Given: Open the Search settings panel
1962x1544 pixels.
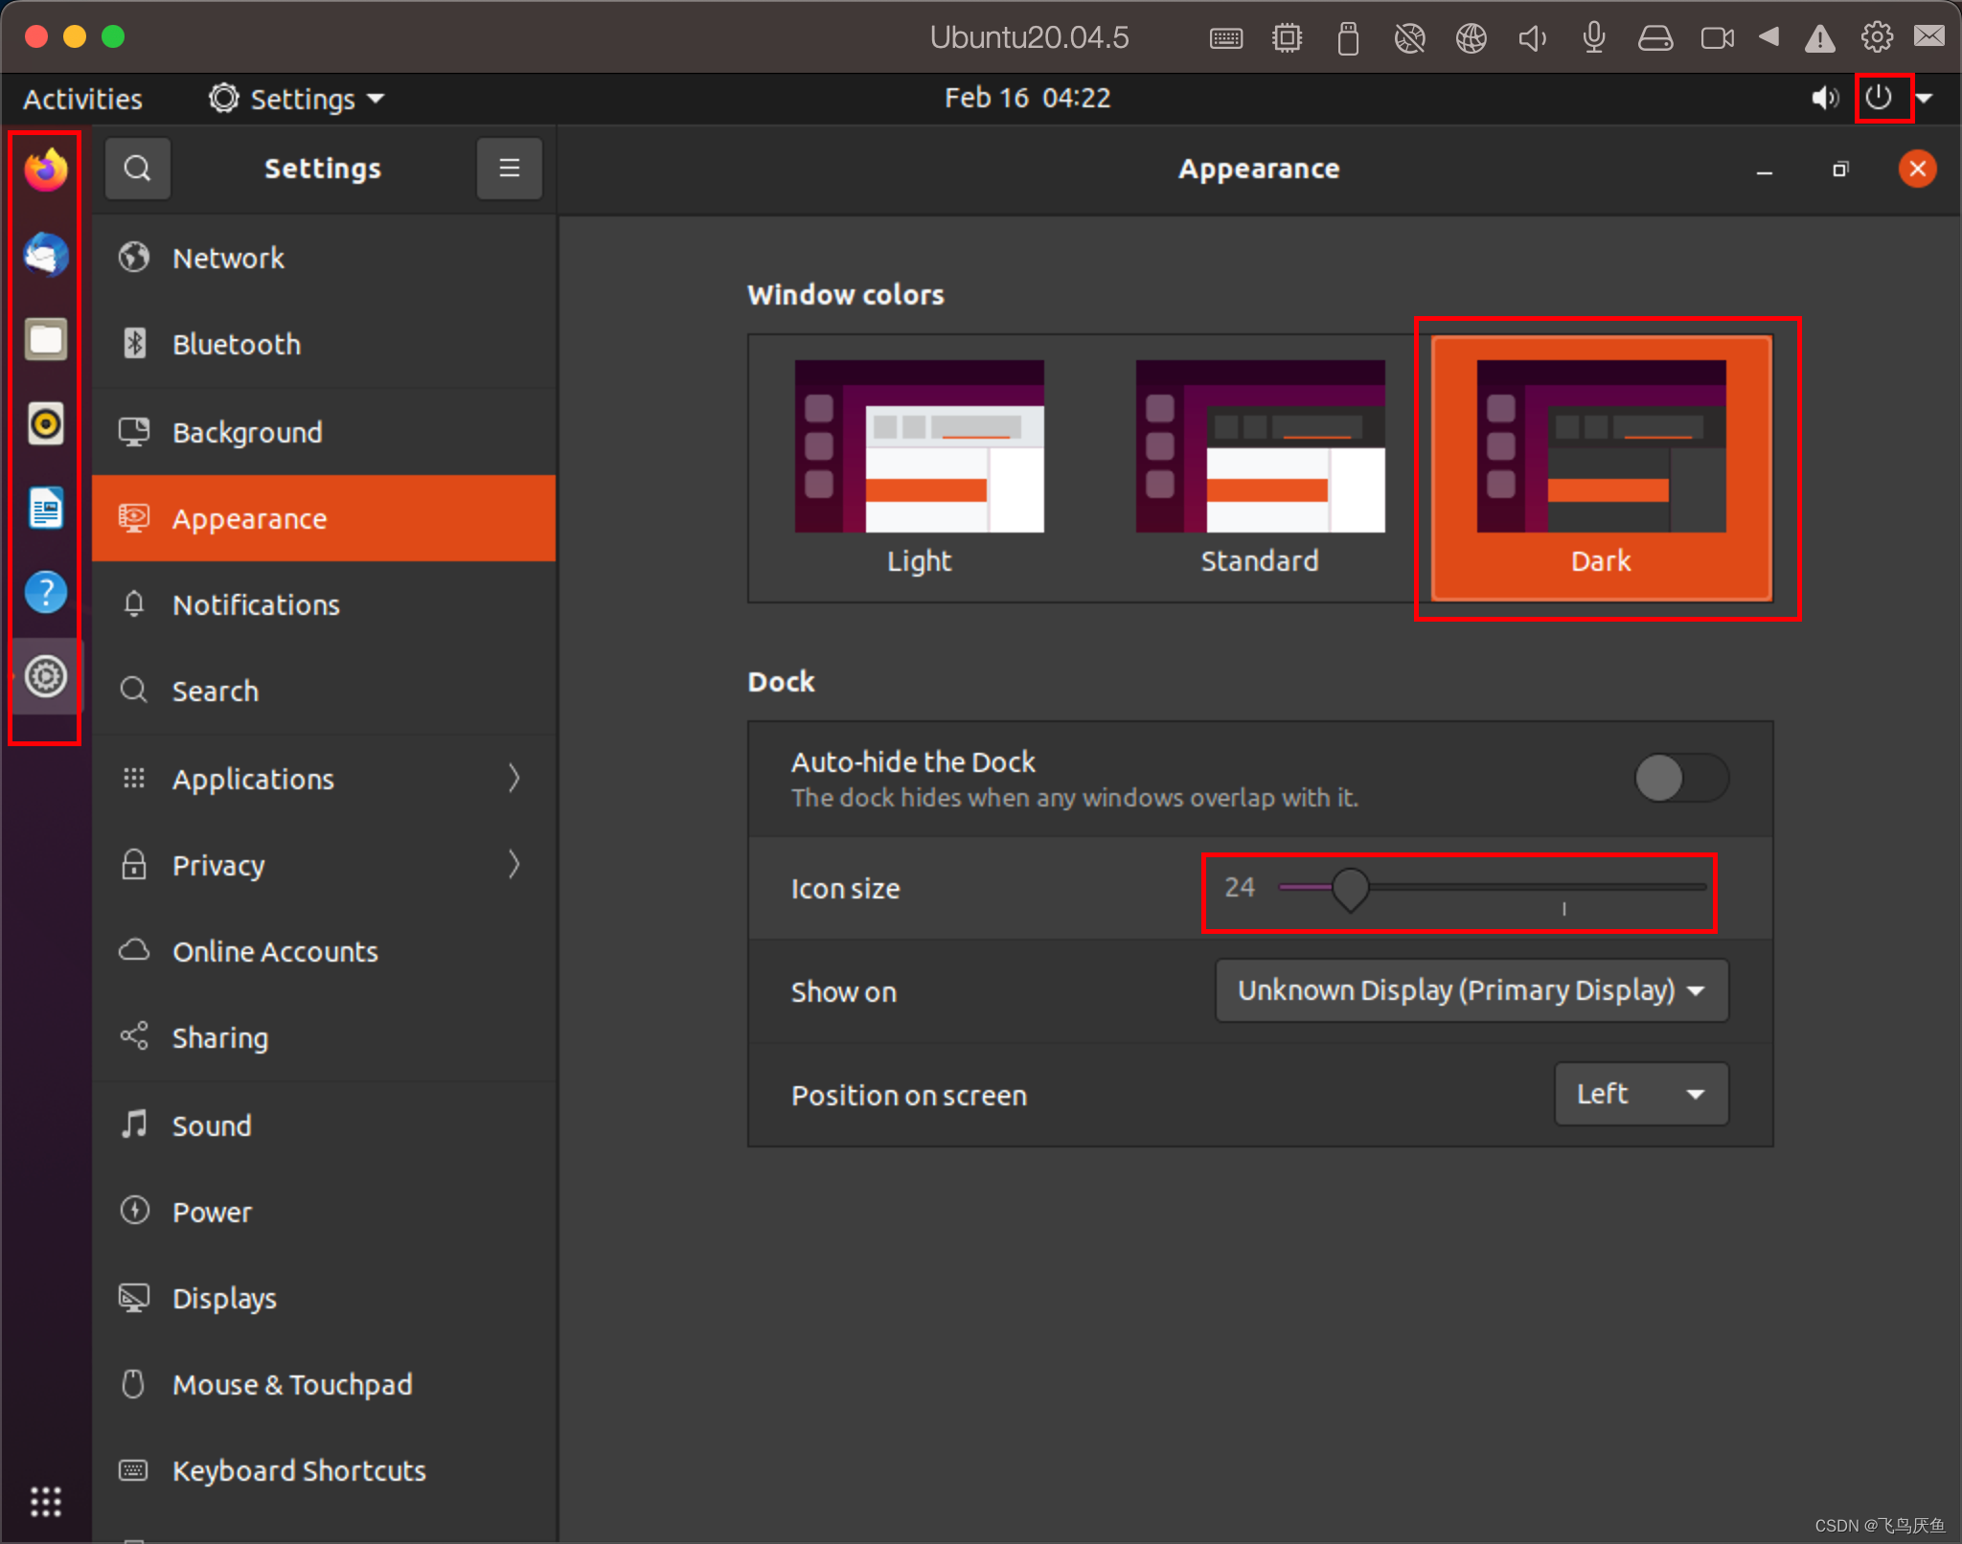Looking at the screenshot, I should [324, 691].
